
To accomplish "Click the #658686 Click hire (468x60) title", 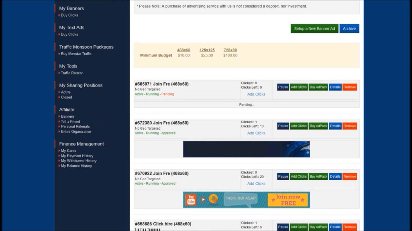I will point(163,224).
